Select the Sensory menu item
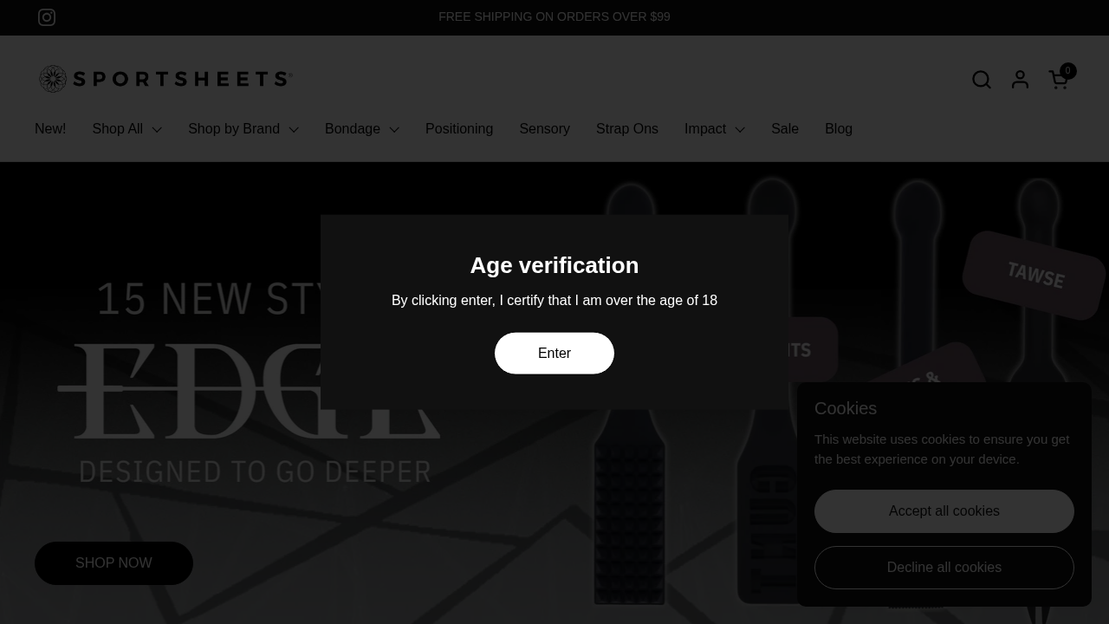The width and height of the screenshot is (1109, 624). [544, 129]
